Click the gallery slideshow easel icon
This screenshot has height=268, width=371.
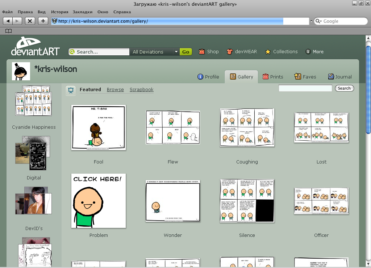[x=71, y=90]
